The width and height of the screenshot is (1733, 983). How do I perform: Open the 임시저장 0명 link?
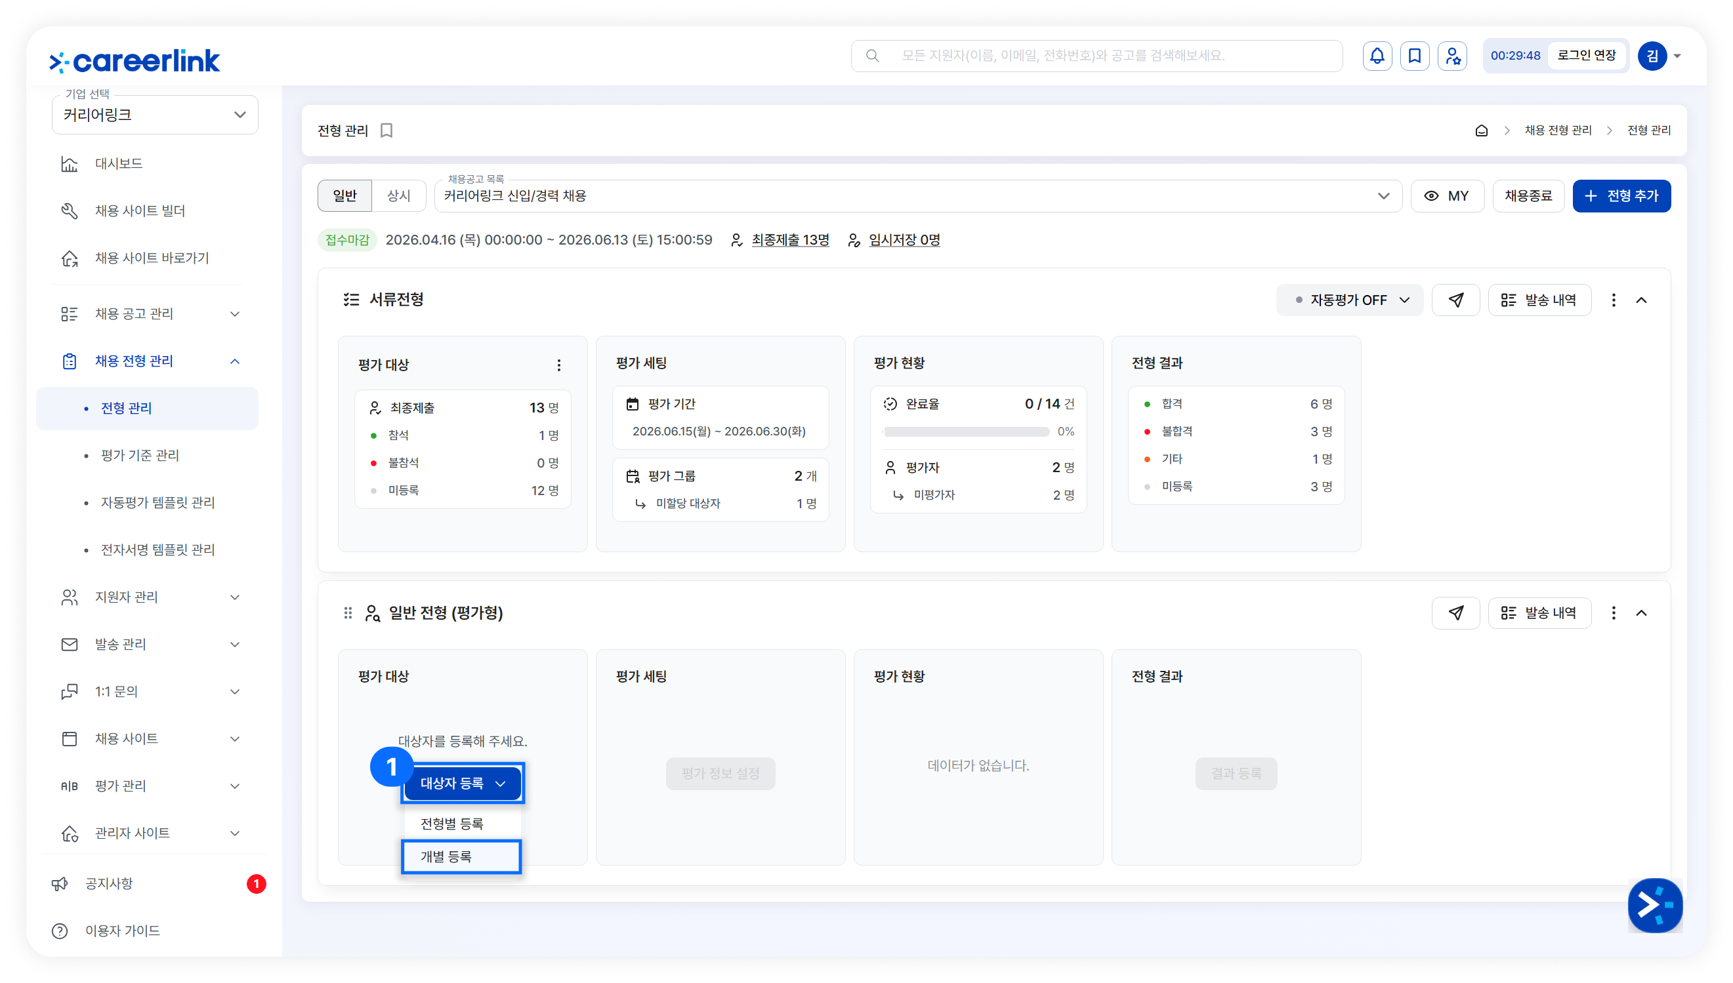[904, 241]
